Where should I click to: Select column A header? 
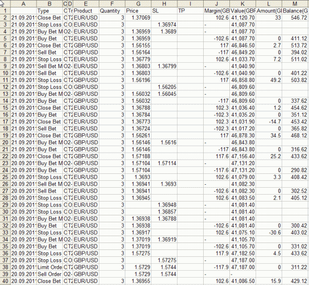point(23,3)
